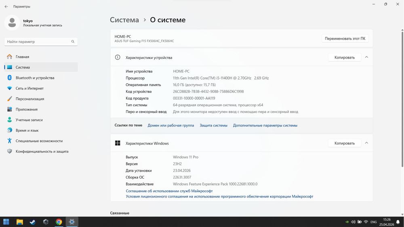Viewport: 404px width, 227px height.
Task: Select product code 00331-10000-00001-AA119
Action: [x=194, y=98]
